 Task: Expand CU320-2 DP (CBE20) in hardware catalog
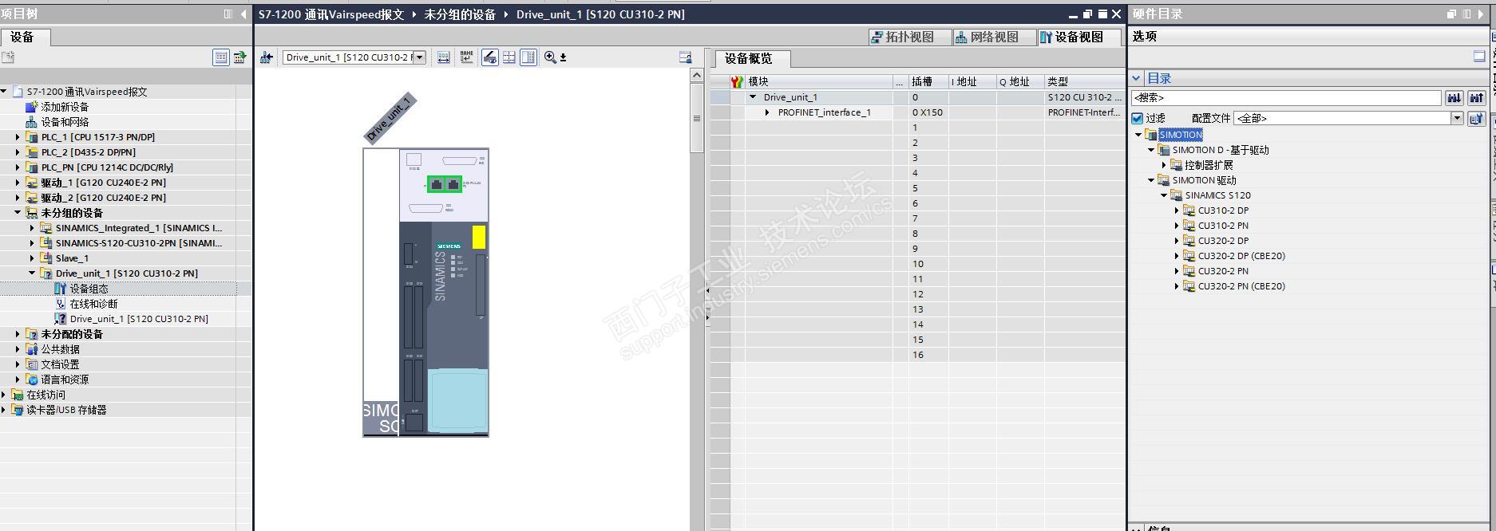click(x=1177, y=256)
